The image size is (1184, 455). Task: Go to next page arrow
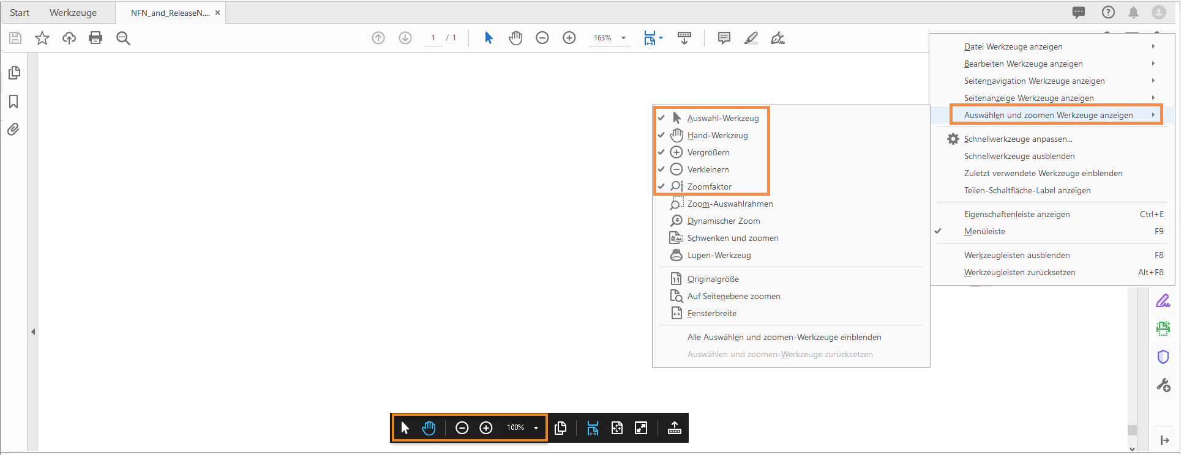(405, 38)
